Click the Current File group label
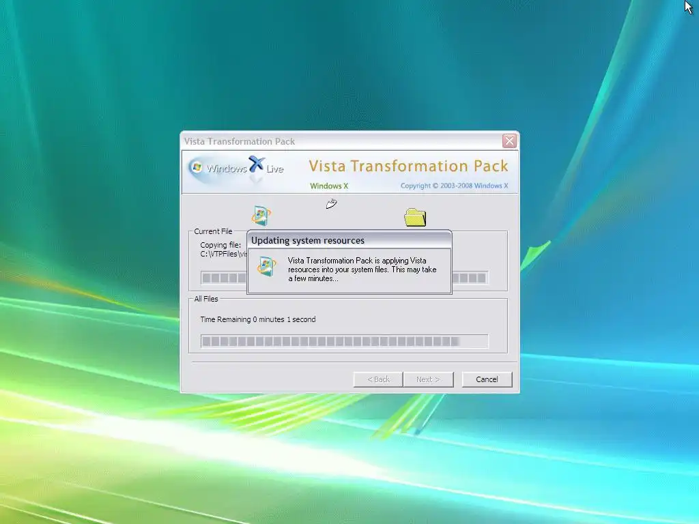Image resolution: width=699 pixels, height=524 pixels. pos(213,231)
